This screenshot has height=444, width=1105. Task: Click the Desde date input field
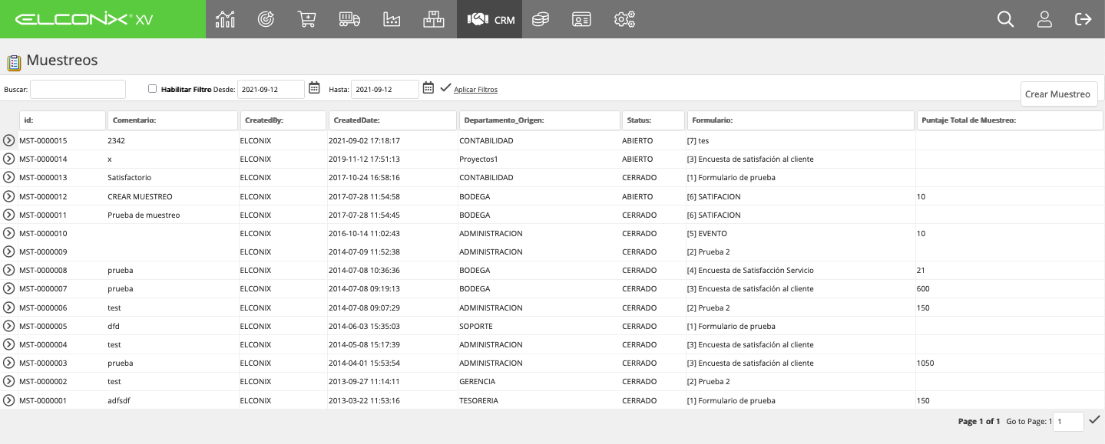[x=271, y=89]
